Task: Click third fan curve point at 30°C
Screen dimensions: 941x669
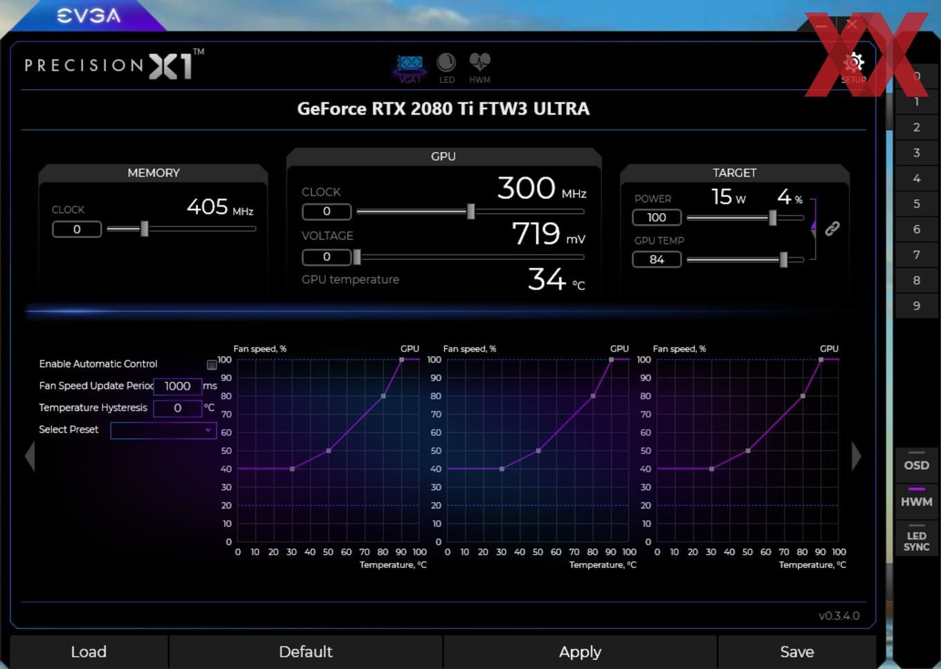Action: pyautogui.click(x=712, y=469)
